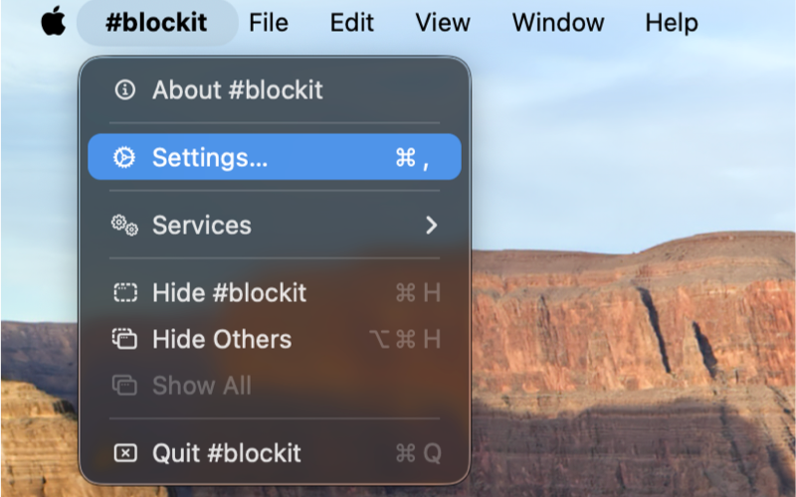This screenshot has width=796, height=497.
Task: Open the Apple menu logo
Action: point(54,21)
